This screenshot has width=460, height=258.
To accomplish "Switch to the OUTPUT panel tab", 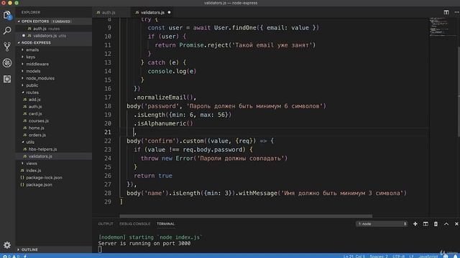I will pos(106,224).
